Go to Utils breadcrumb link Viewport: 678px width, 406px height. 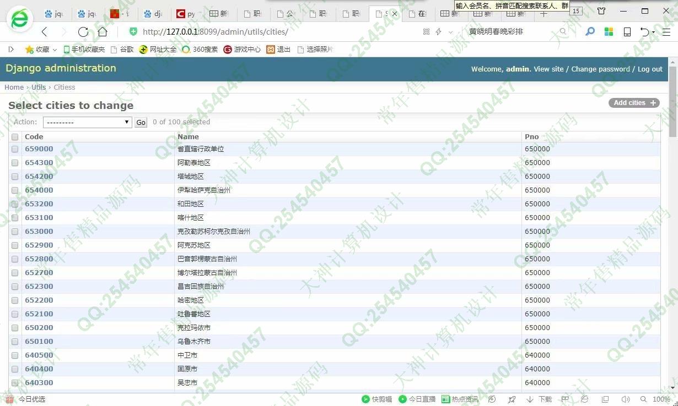[x=39, y=87]
